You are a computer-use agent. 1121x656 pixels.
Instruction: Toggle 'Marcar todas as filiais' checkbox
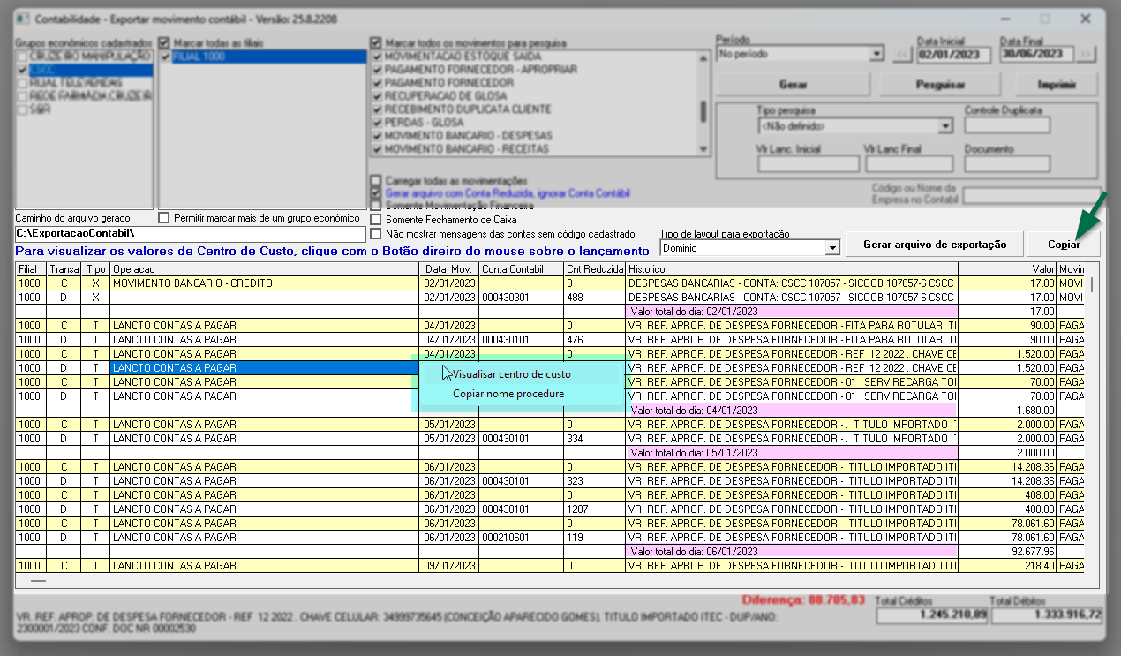[164, 42]
